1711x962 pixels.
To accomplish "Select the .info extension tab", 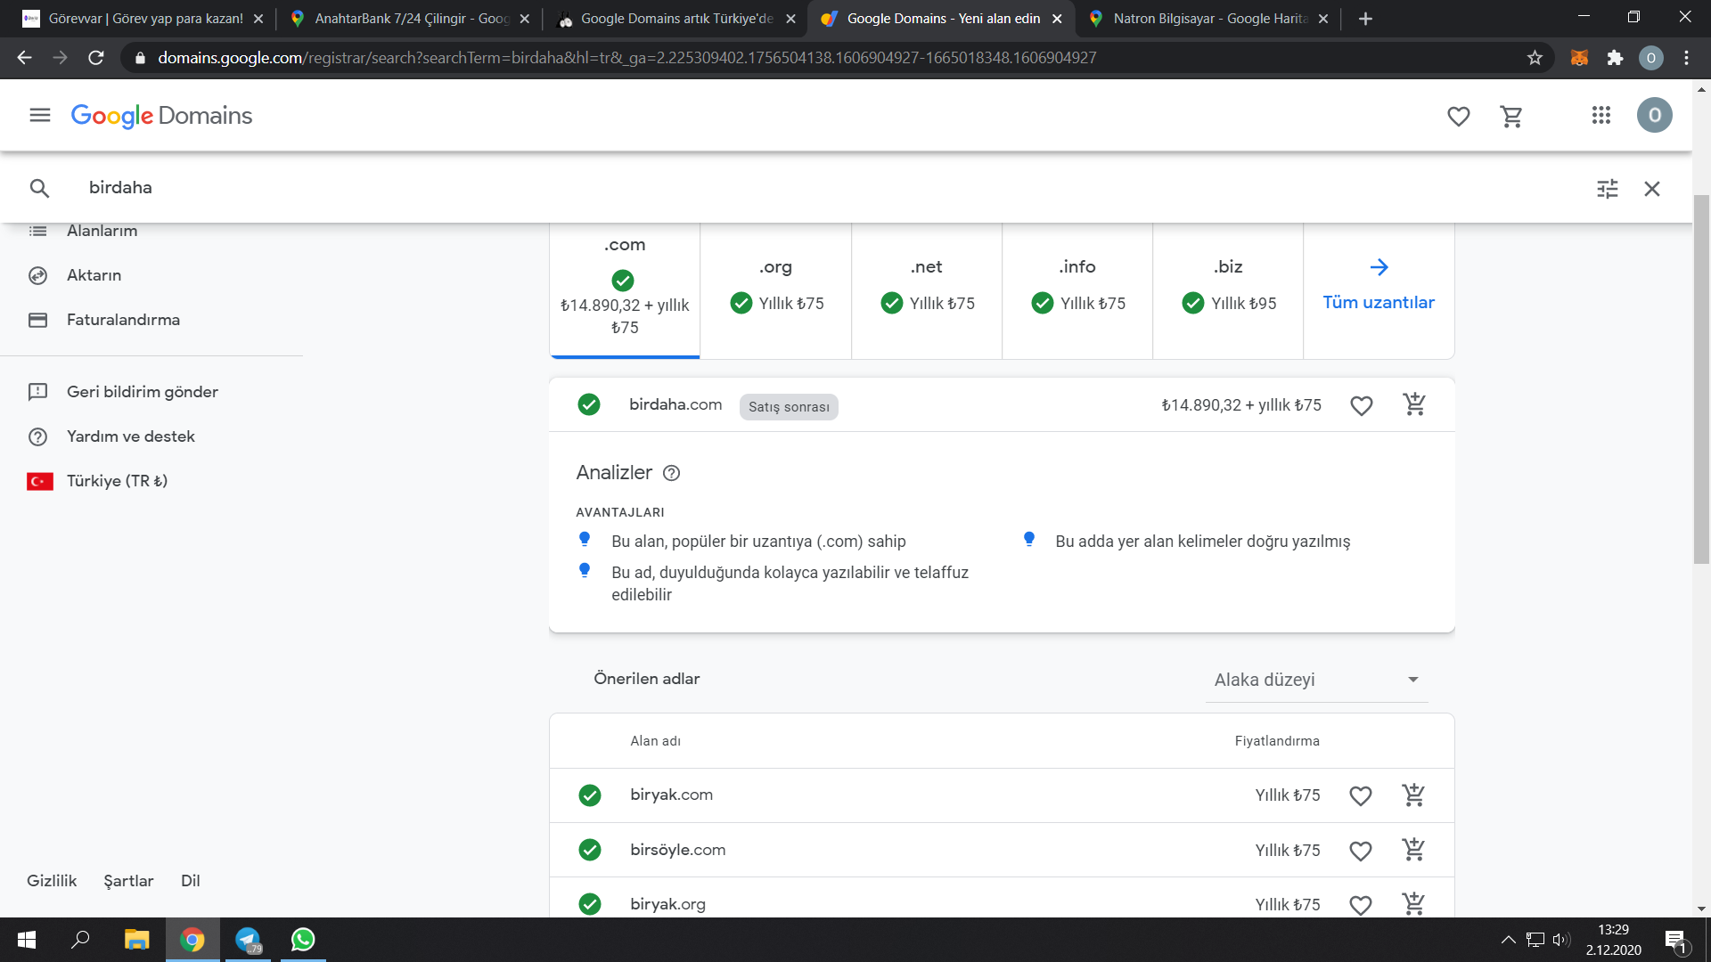I will click(x=1077, y=290).
